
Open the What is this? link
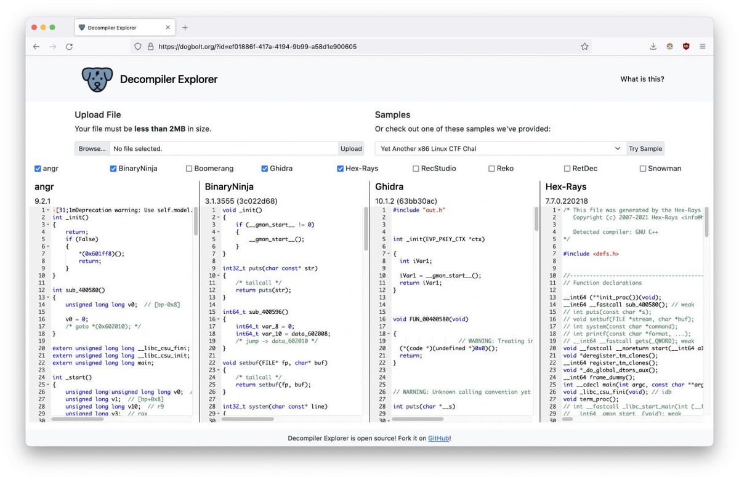642,79
